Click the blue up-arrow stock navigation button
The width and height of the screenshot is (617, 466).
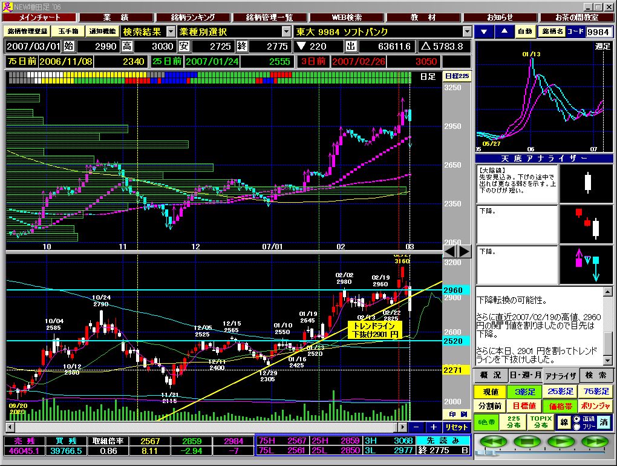point(504,31)
